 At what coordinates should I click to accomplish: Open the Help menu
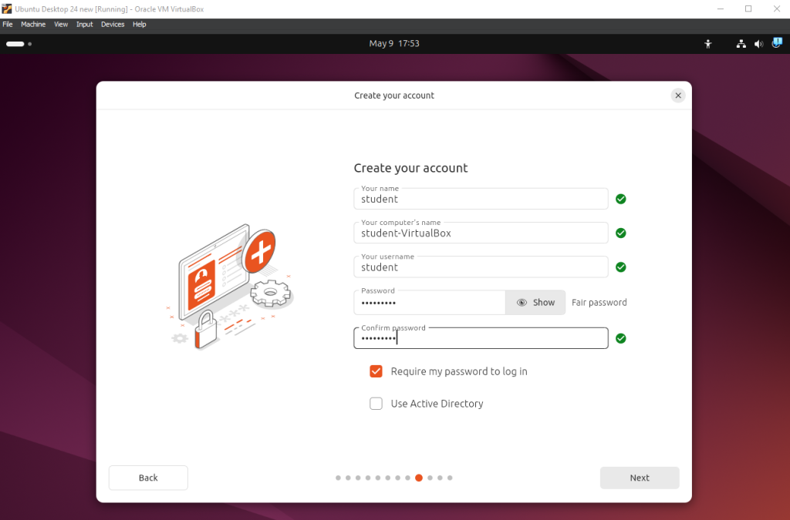(x=140, y=24)
